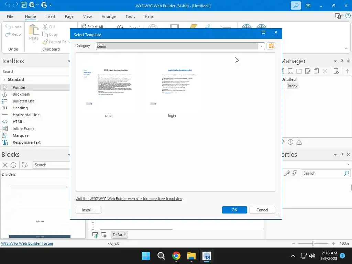Screen dimensions: 352x264
Task: Click the new template folder icon
Action: point(271,46)
